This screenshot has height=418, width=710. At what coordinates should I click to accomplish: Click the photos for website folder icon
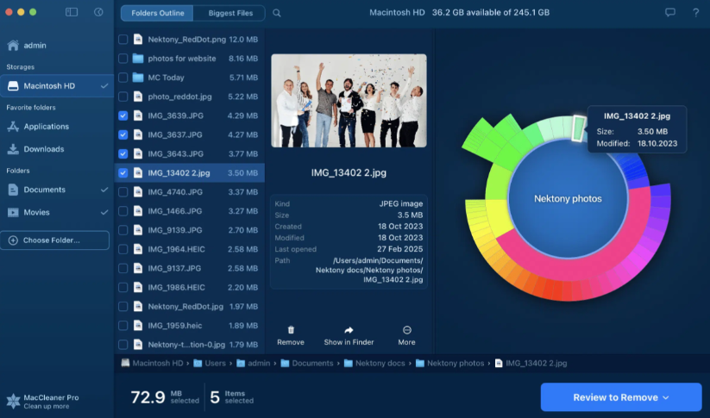point(138,59)
